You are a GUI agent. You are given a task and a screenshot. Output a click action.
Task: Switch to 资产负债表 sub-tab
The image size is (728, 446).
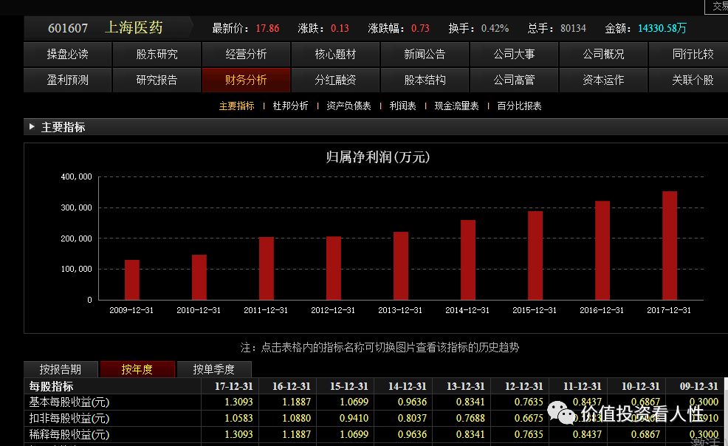click(x=348, y=106)
